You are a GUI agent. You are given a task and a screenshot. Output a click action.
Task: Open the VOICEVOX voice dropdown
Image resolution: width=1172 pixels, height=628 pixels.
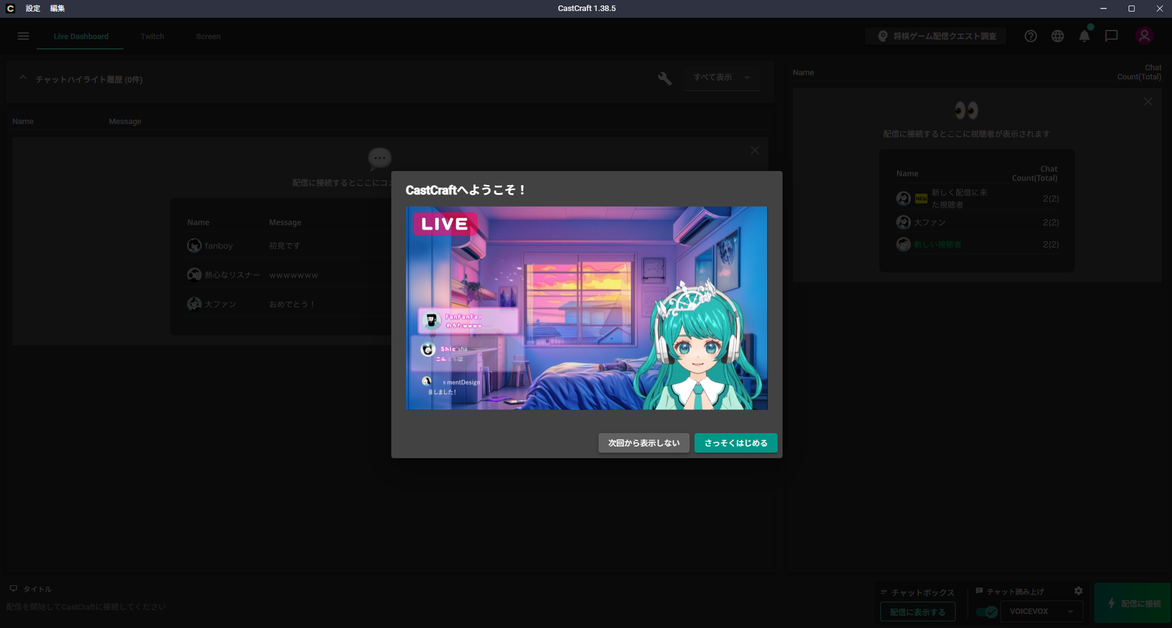click(1041, 612)
